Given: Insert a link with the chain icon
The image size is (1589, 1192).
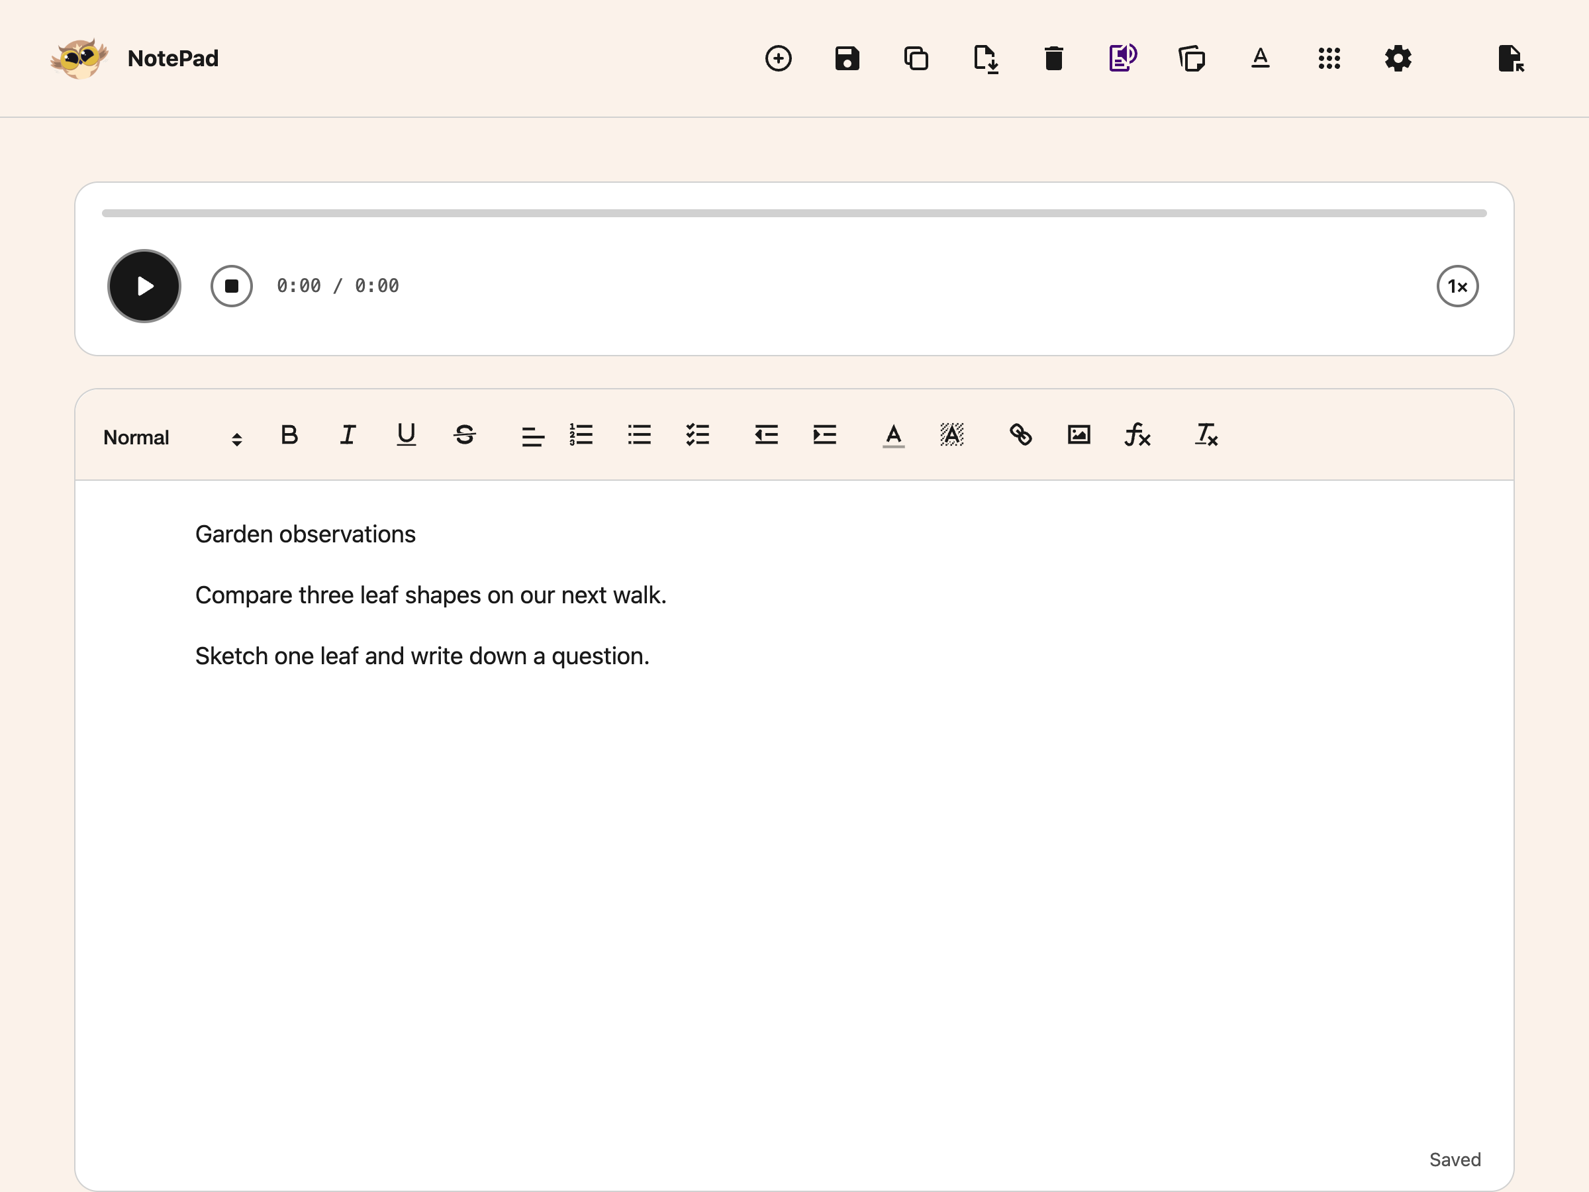Looking at the screenshot, I should (x=1020, y=434).
